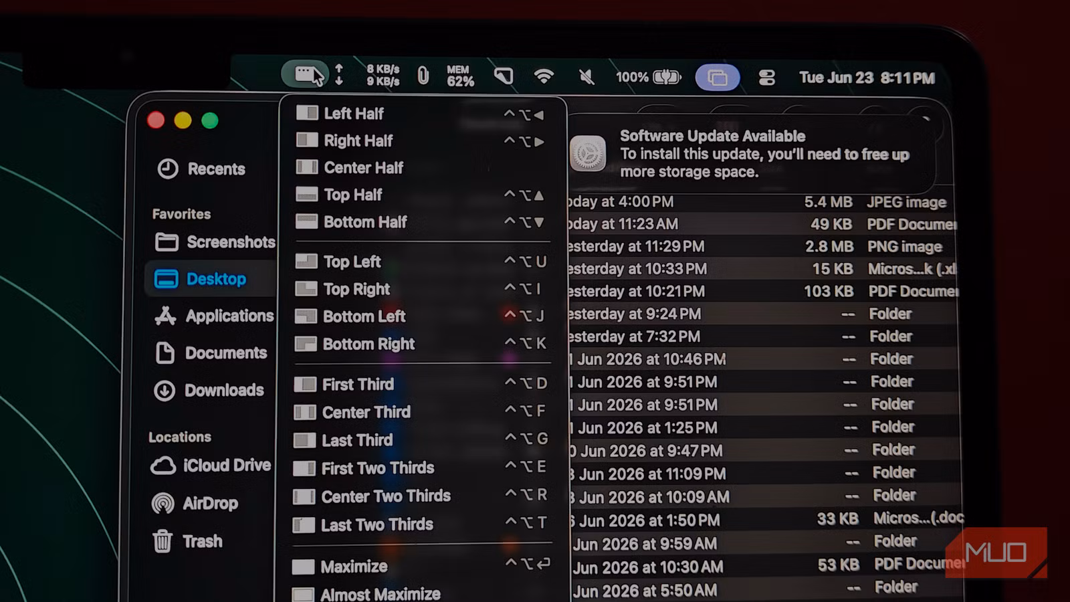Snap window to Bottom Left

tap(423, 316)
